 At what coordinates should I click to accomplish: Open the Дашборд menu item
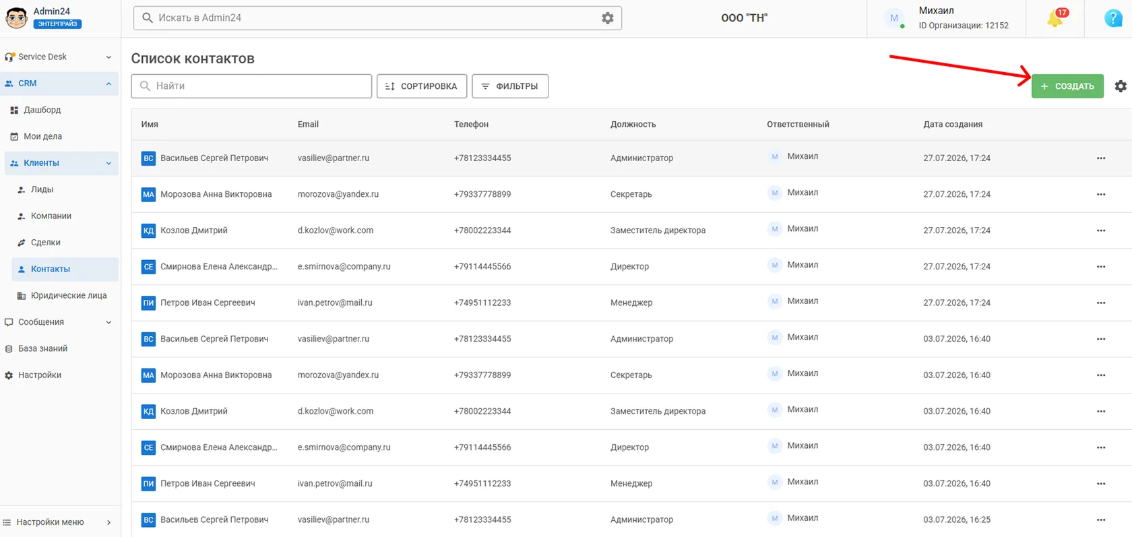42,110
